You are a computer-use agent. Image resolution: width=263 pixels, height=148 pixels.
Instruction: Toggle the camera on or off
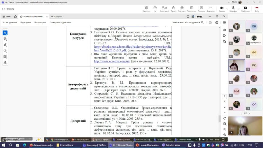pos(222,8)
